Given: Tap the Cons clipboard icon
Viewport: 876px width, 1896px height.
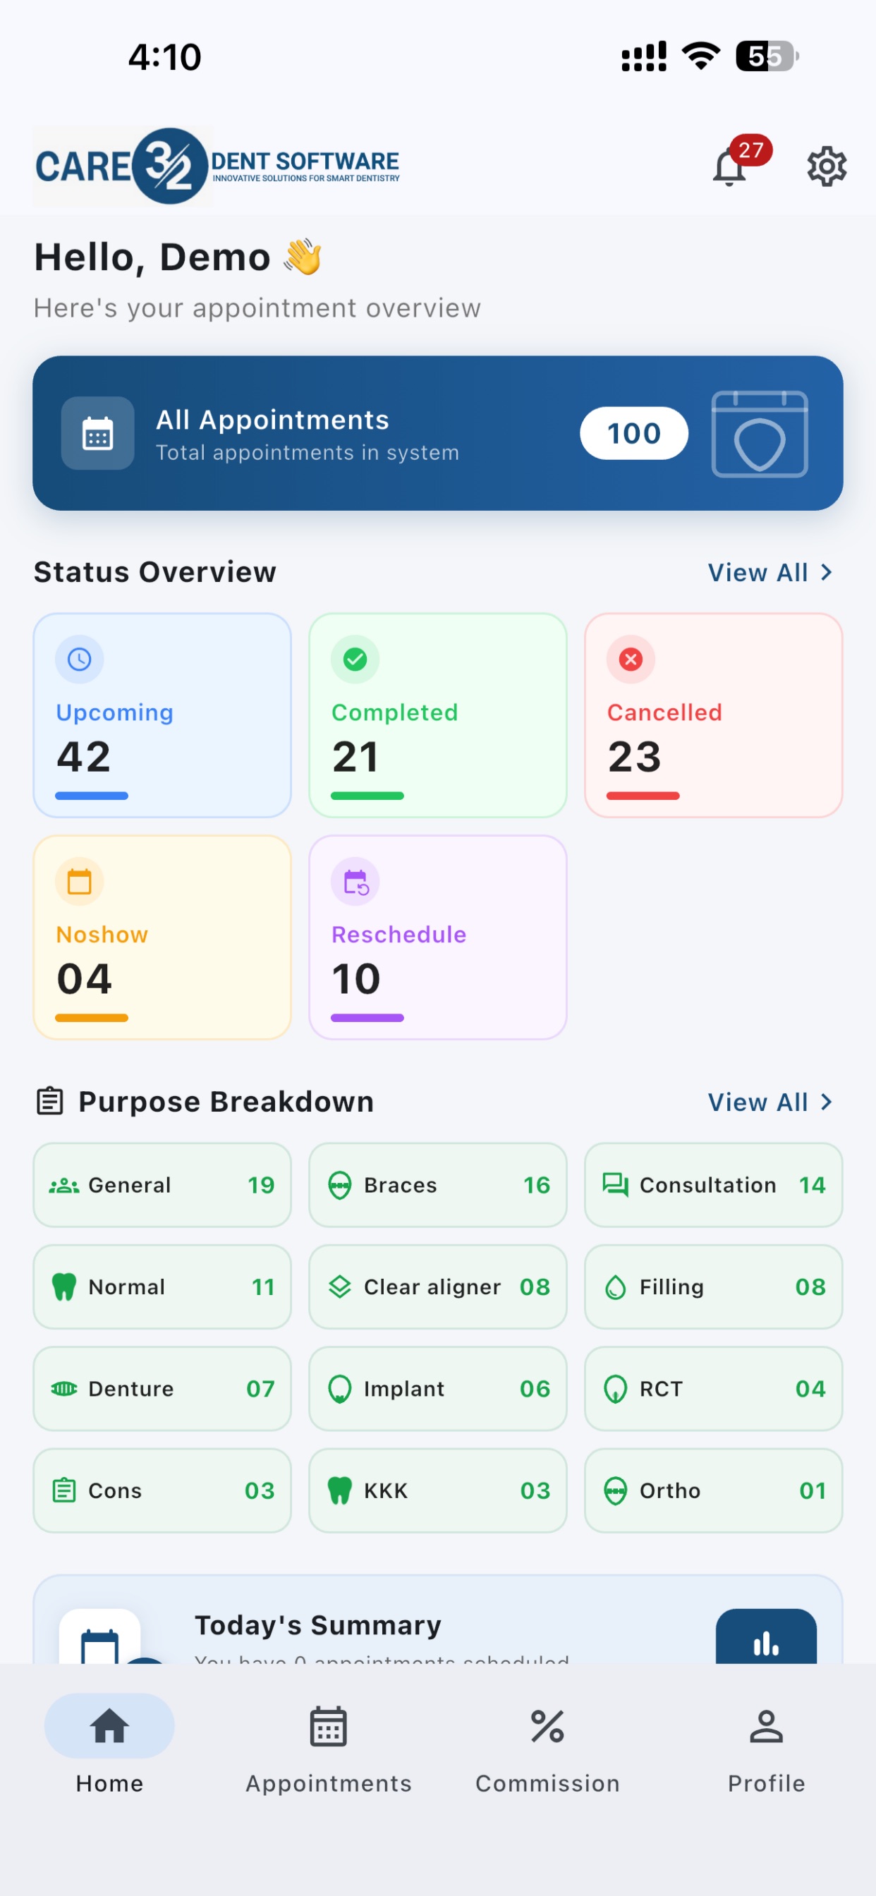Looking at the screenshot, I should [64, 1490].
